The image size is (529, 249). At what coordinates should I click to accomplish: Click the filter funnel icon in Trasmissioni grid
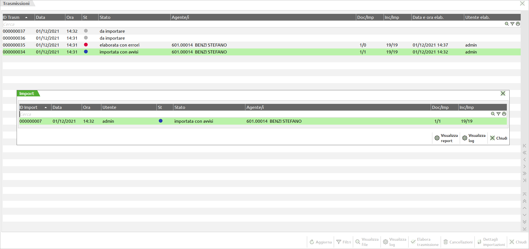512,24
